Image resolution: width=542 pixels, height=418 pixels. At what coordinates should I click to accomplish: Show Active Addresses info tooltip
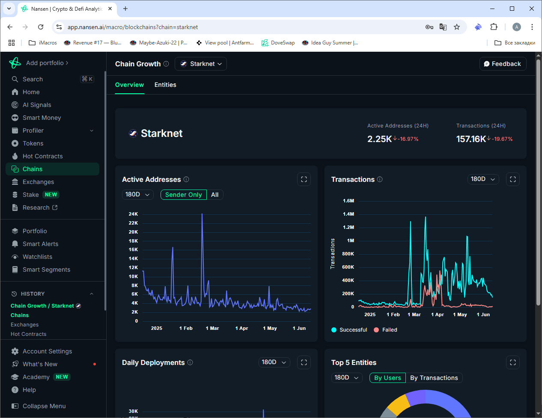point(186,179)
